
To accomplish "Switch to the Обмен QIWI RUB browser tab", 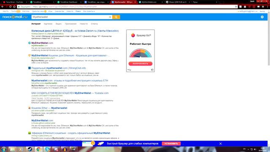I will [x=177, y=2].
